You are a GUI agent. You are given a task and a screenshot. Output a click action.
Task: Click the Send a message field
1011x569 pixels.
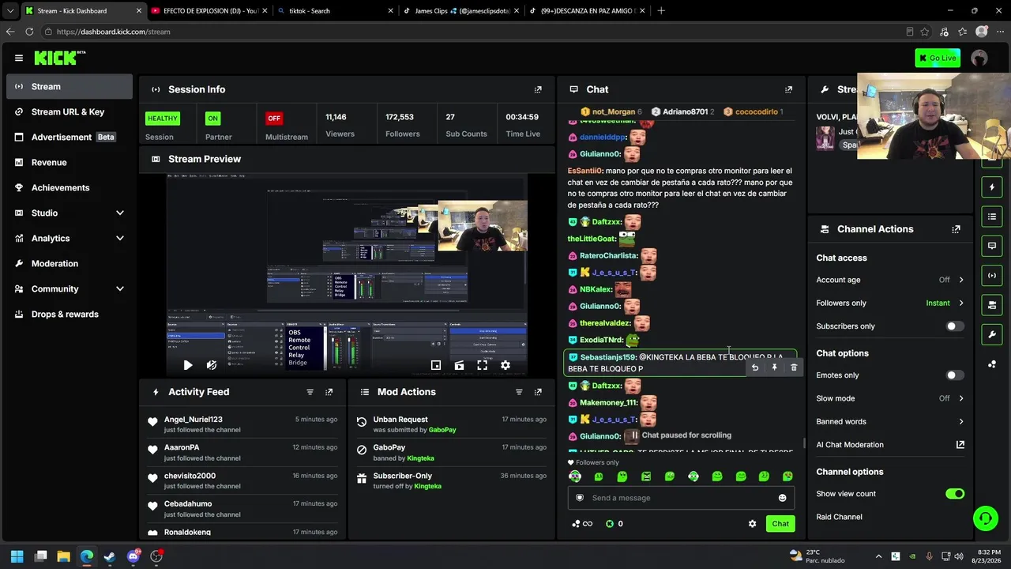[x=681, y=498]
